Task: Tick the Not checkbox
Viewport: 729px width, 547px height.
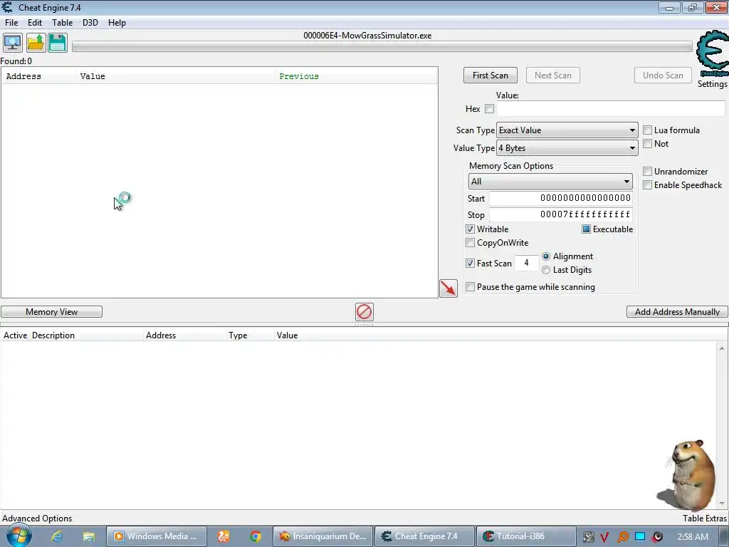Action: pyautogui.click(x=647, y=144)
